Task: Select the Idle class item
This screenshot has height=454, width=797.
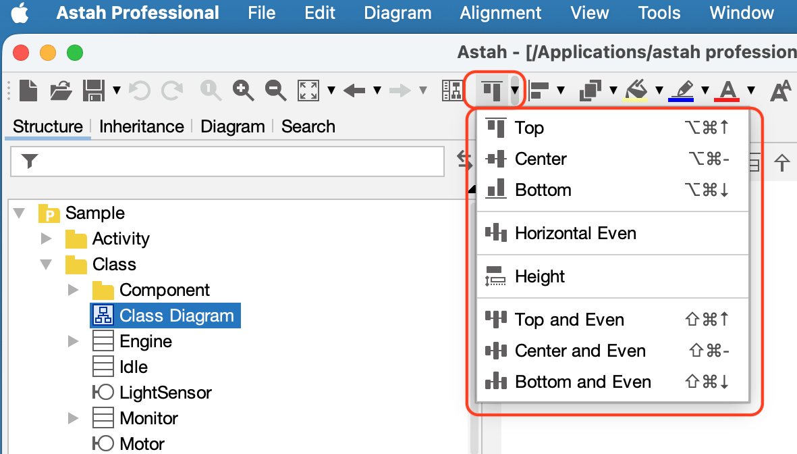Action: coord(121,367)
